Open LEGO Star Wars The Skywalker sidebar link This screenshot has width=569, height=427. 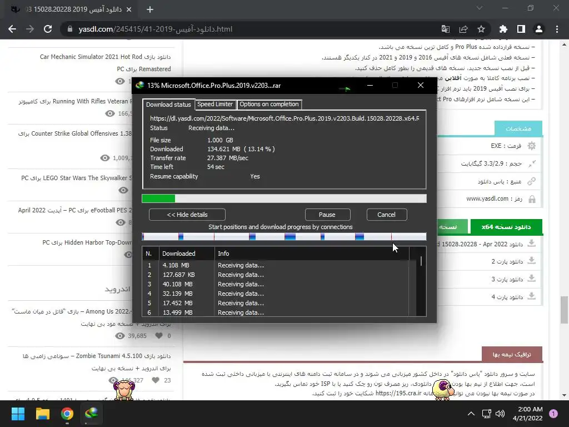coord(77,178)
